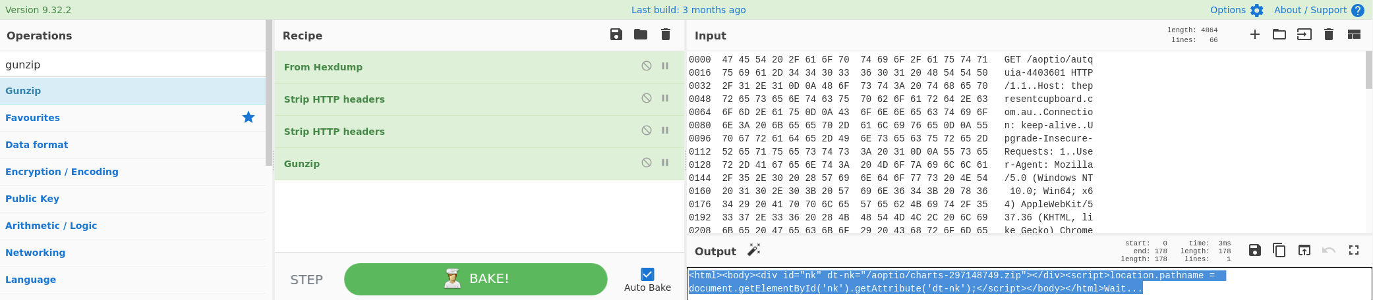The height and width of the screenshot is (300, 1373).
Task: Click the BAKE! button
Action: [x=475, y=279]
